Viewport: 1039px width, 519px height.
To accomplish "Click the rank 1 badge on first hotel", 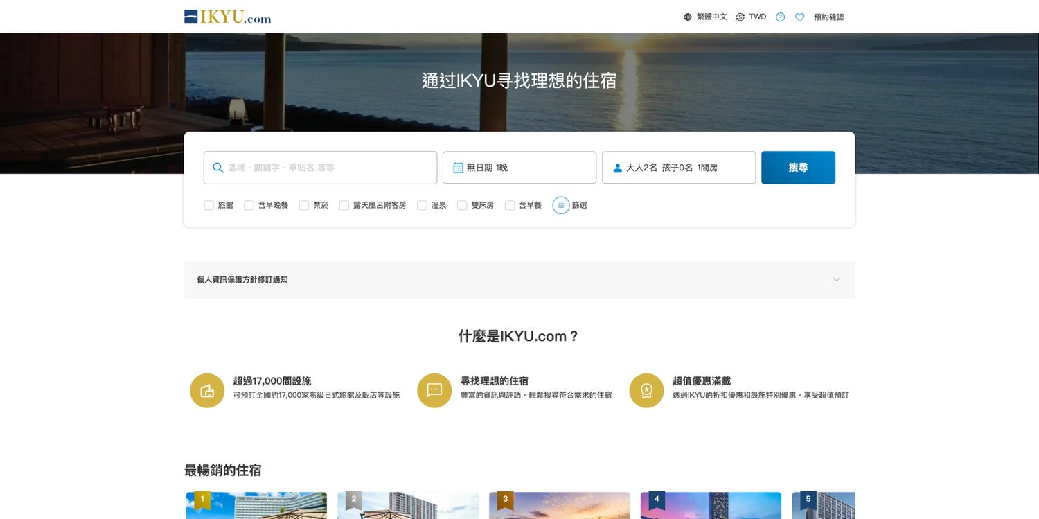I will pos(202,500).
